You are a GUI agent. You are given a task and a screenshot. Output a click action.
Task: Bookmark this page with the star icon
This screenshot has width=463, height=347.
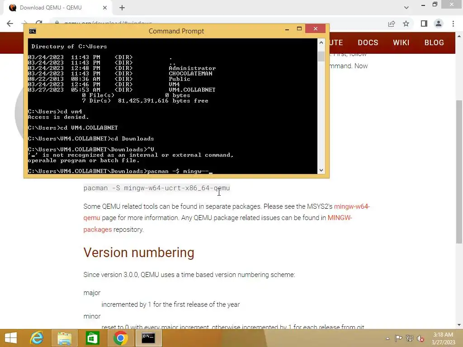point(406,23)
